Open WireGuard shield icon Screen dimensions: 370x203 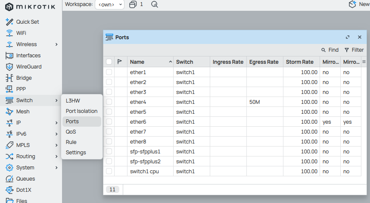pyautogui.click(x=9, y=67)
